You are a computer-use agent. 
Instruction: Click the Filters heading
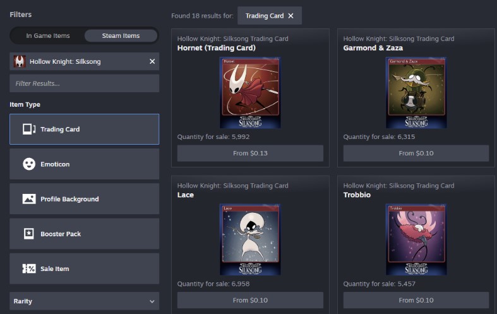pos(21,15)
